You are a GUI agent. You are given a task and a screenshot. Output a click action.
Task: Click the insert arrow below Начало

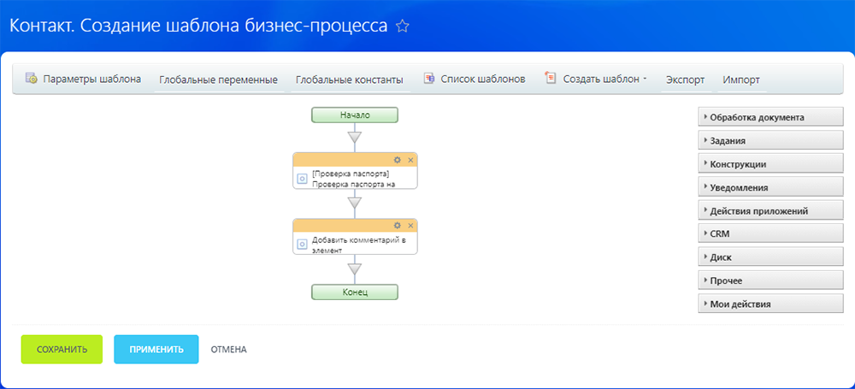pyautogui.click(x=355, y=137)
